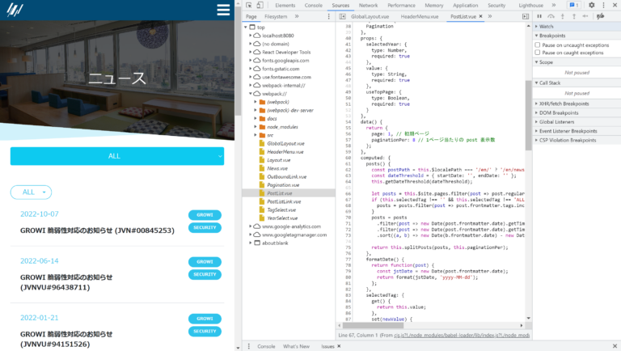Click the step over function icon
This screenshot has height=351, width=621.
coord(551,15)
